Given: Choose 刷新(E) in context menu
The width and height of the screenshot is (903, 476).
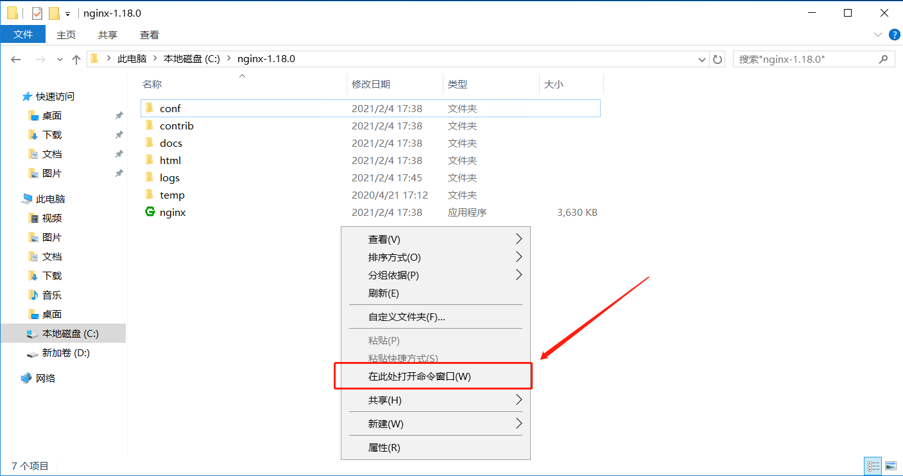Looking at the screenshot, I should coord(436,293).
